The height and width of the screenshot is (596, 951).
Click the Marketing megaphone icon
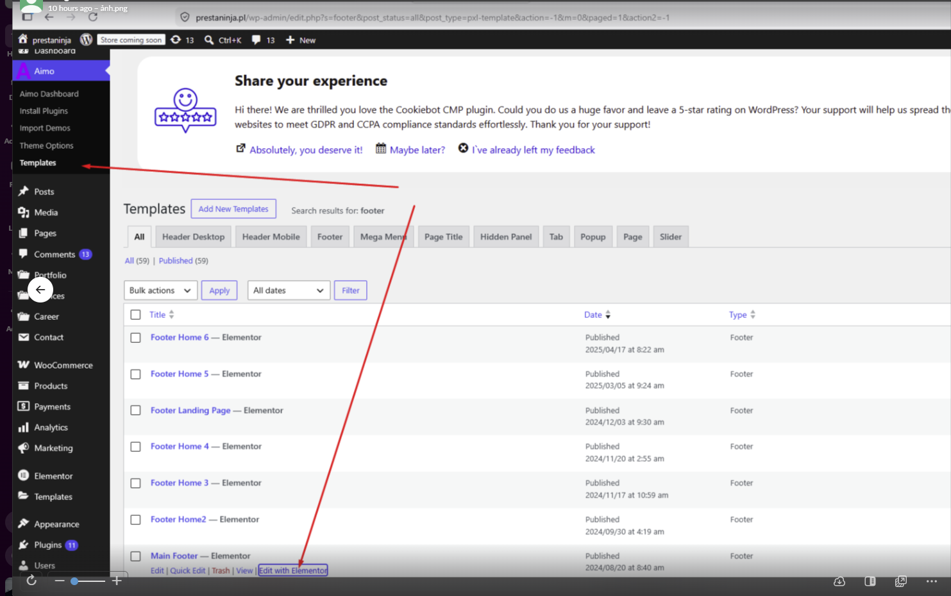click(24, 448)
